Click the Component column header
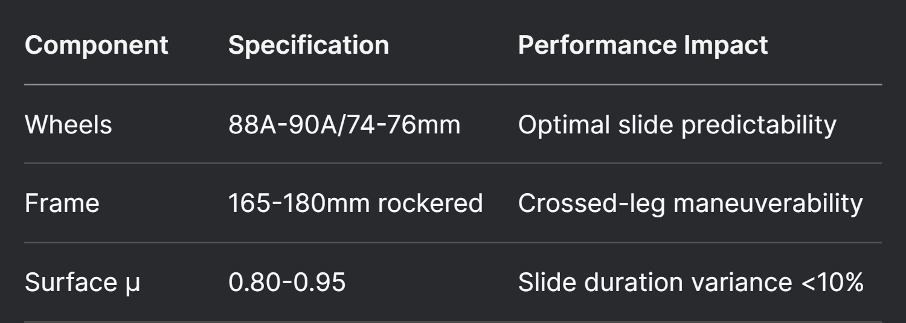 click(x=97, y=45)
